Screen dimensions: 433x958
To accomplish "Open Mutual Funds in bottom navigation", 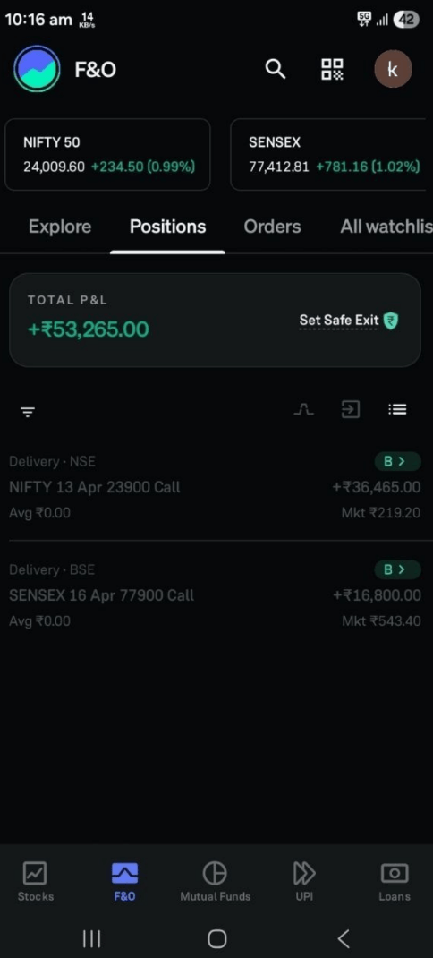I will tap(215, 882).
